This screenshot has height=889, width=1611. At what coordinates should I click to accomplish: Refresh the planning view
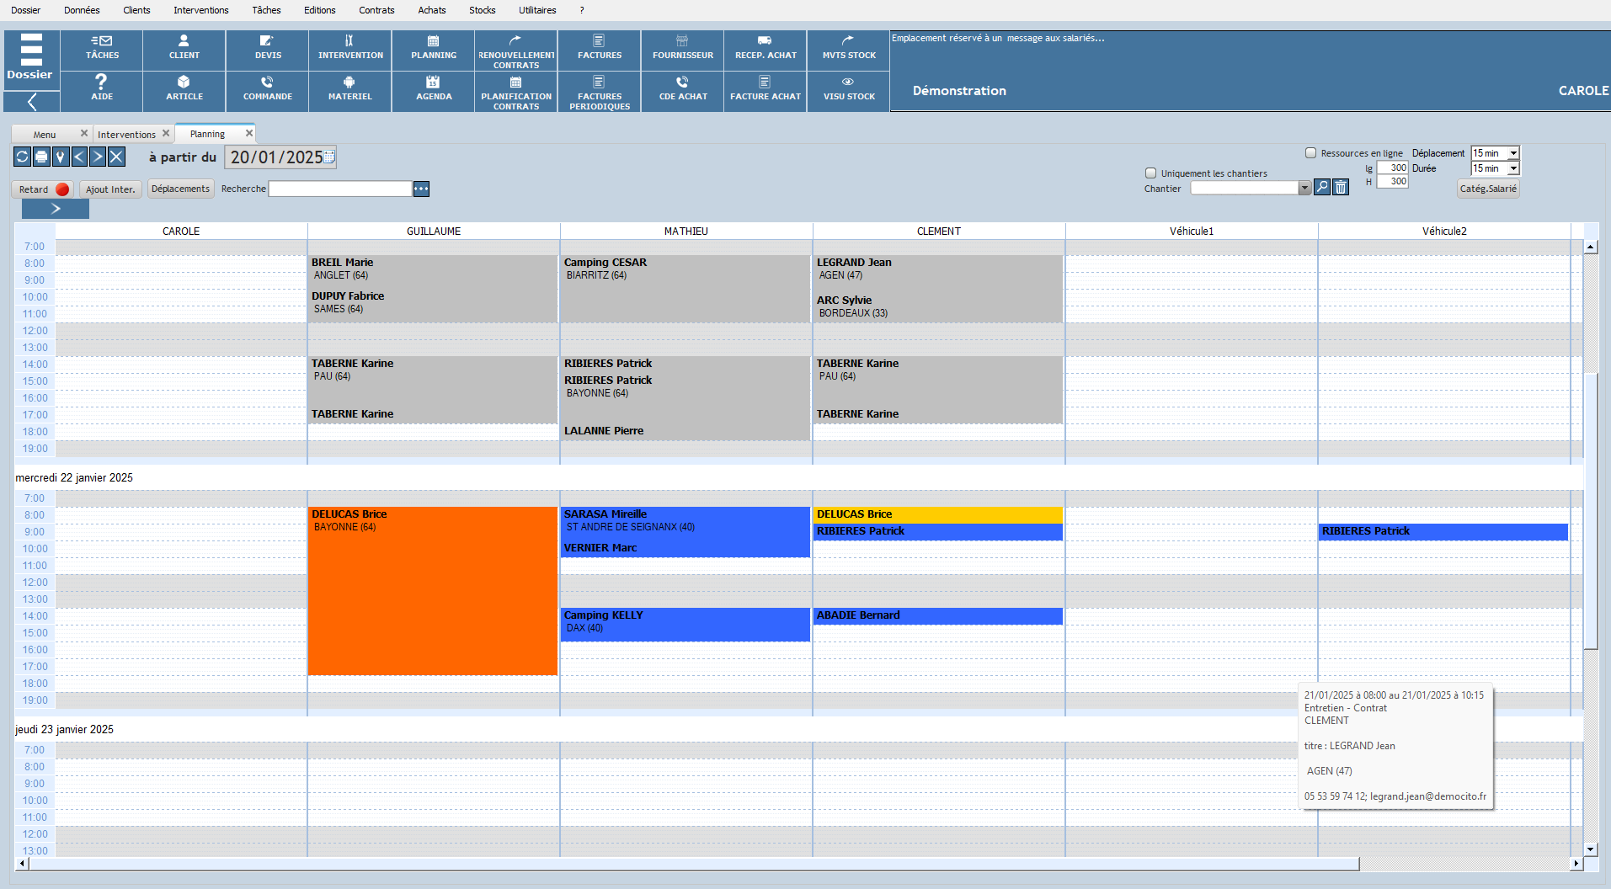(23, 157)
